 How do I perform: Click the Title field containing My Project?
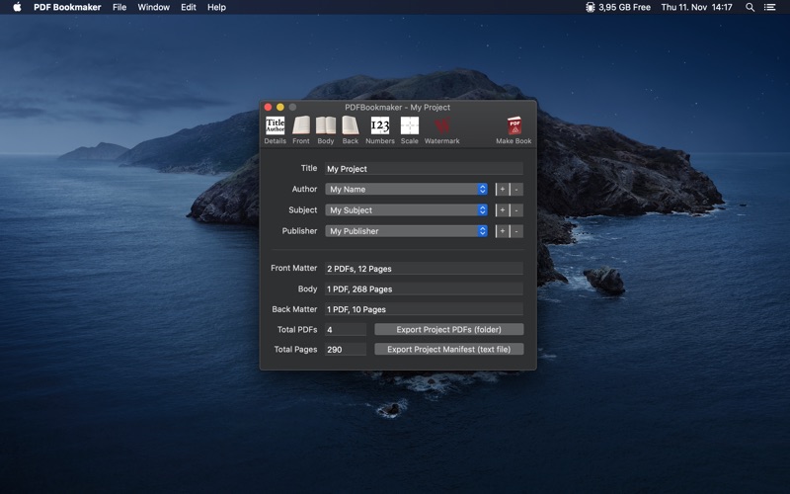coord(424,169)
